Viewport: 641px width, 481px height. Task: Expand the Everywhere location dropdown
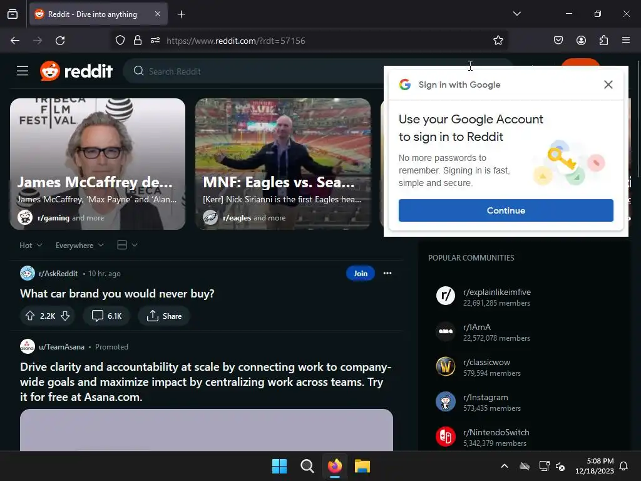(79, 245)
